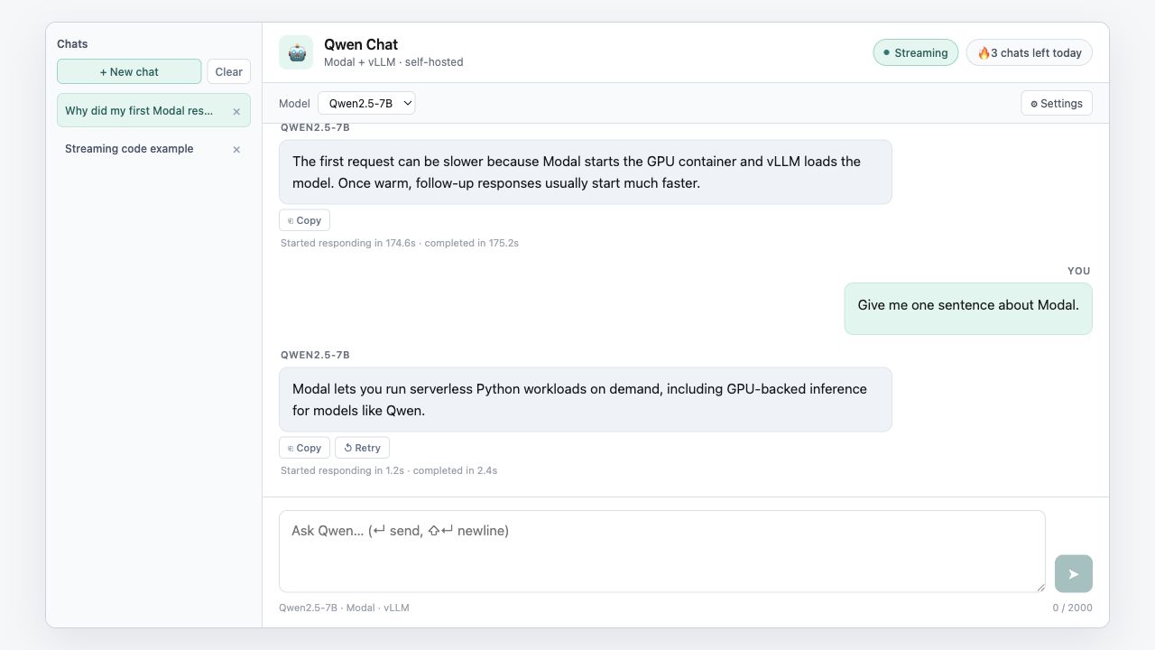Screen dimensions: 1155x650
Task: Click "Started responding in 174.6s" timing text
Action: click(348, 243)
